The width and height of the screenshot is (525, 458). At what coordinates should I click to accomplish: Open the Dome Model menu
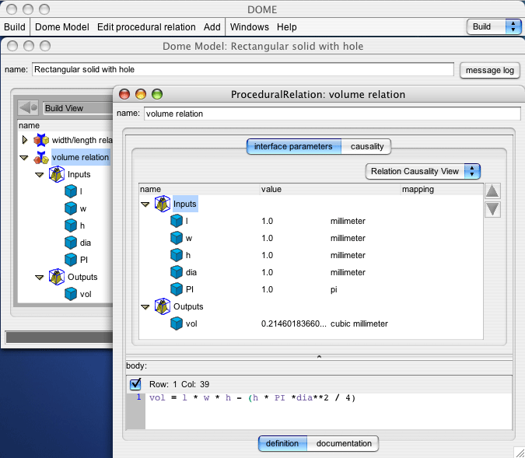click(62, 26)
